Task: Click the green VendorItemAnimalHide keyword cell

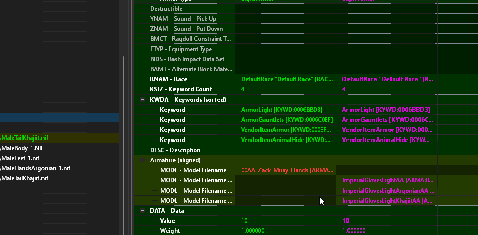Action: pyautogui.click(x=285, y=139)
